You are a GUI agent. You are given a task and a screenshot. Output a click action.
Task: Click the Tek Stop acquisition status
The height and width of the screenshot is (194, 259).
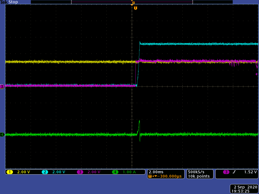tap(9, 2)
